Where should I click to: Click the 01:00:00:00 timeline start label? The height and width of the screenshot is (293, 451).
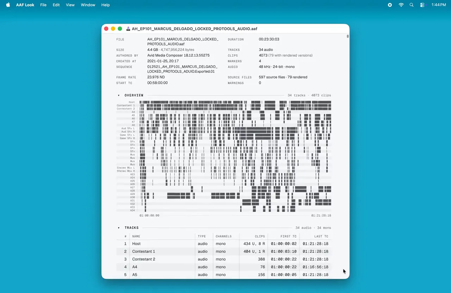click(149, 216)
